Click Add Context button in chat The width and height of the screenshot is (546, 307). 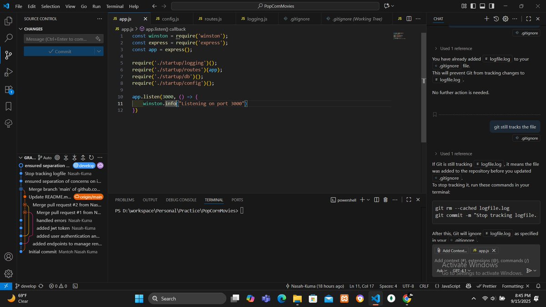[452, 251]
